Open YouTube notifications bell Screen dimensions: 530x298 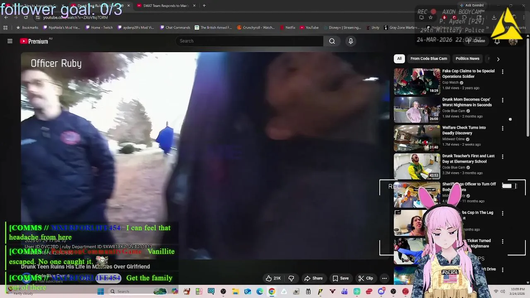point(497,41)
